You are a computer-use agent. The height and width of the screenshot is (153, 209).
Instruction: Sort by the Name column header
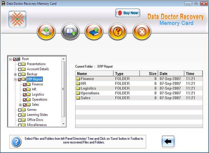coord(94,73)
